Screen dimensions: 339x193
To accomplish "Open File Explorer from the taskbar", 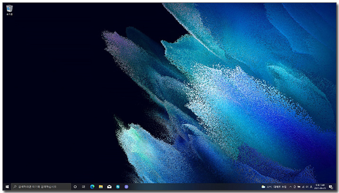I will (x=101, y=187).
